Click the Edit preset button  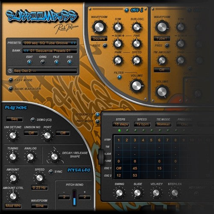point(30,62)
